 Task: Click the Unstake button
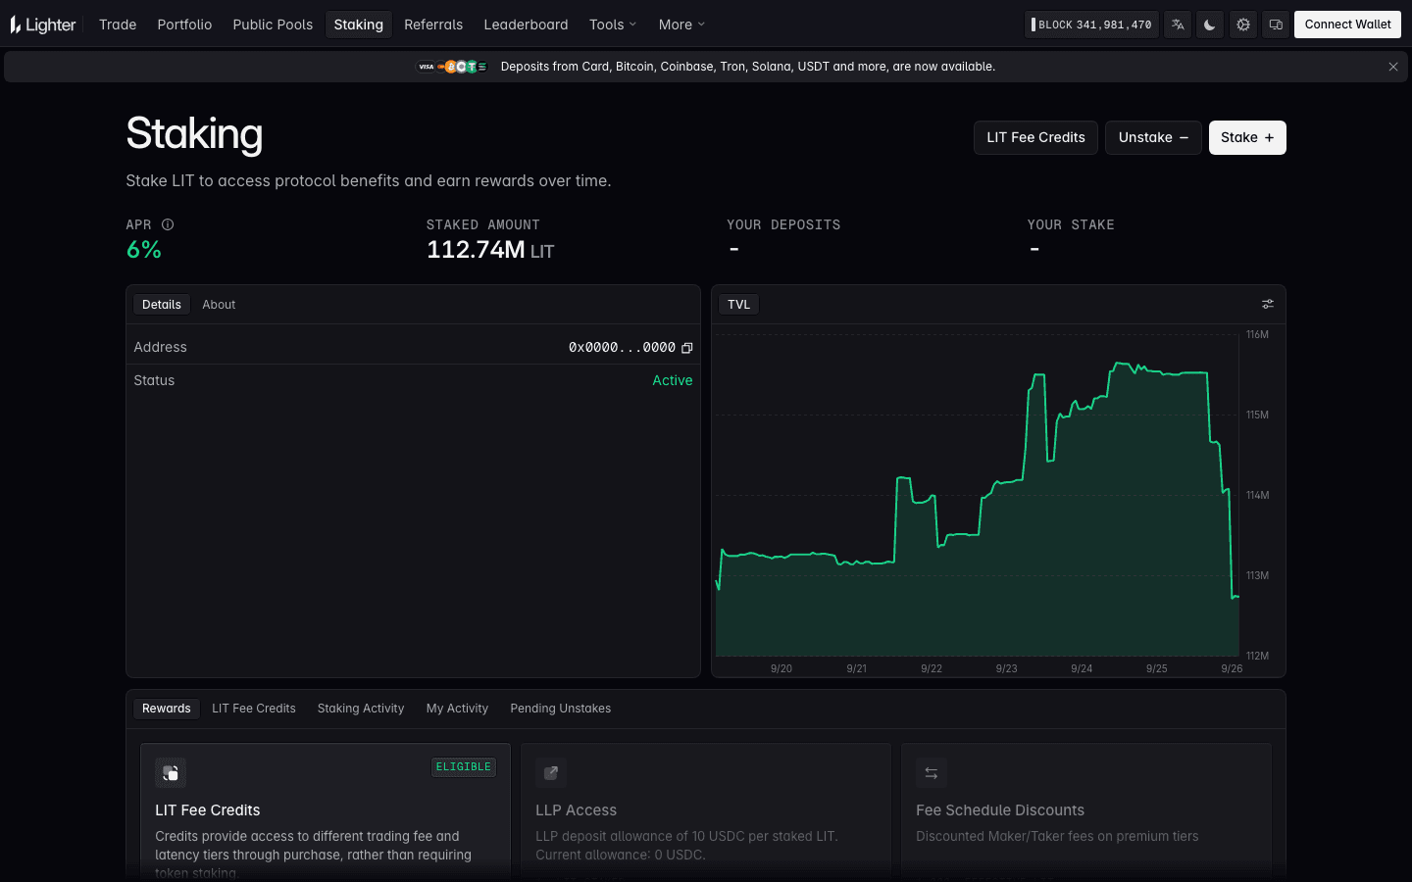pos(1153,137)
